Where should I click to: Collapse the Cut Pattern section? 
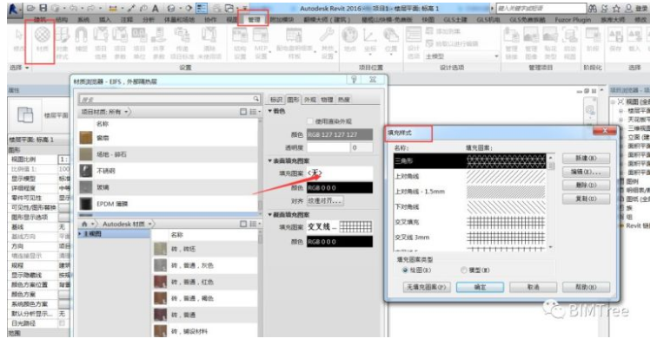[x=270, y=214]
